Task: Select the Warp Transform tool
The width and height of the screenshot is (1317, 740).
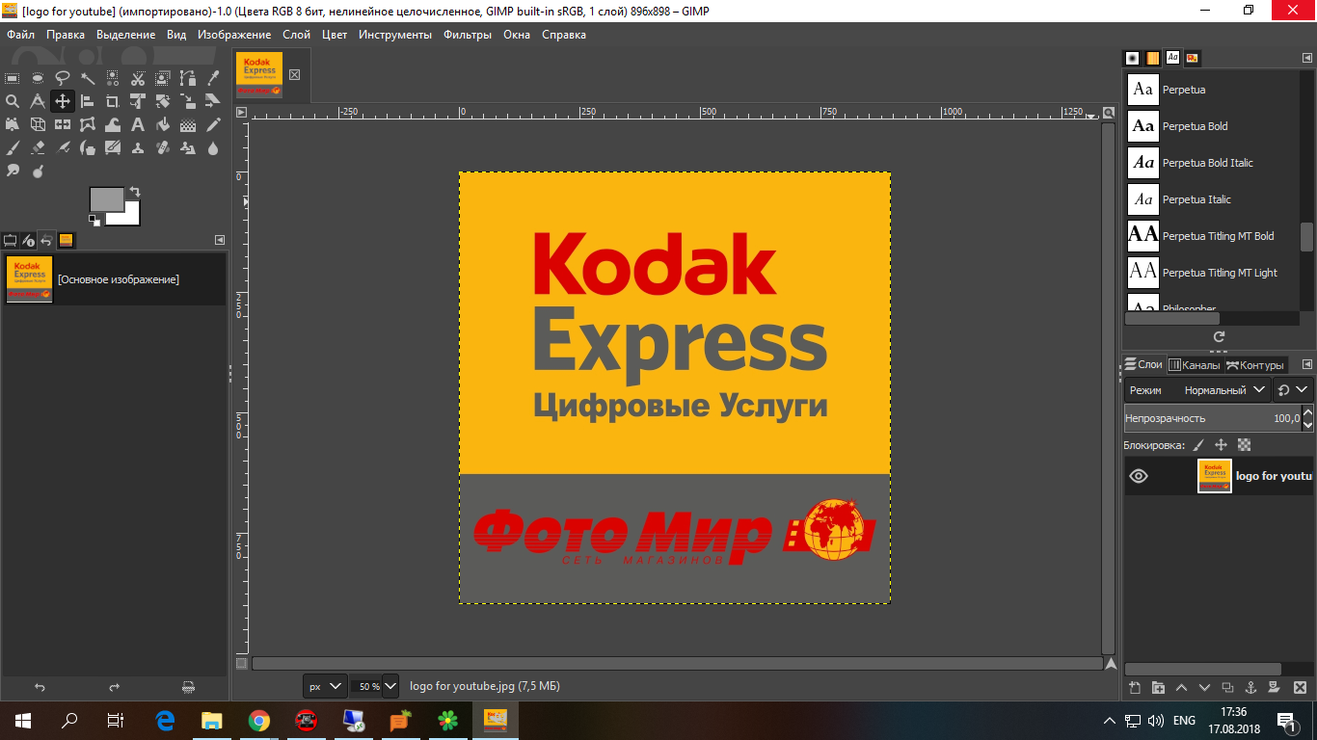Action: tap(113, 124)
